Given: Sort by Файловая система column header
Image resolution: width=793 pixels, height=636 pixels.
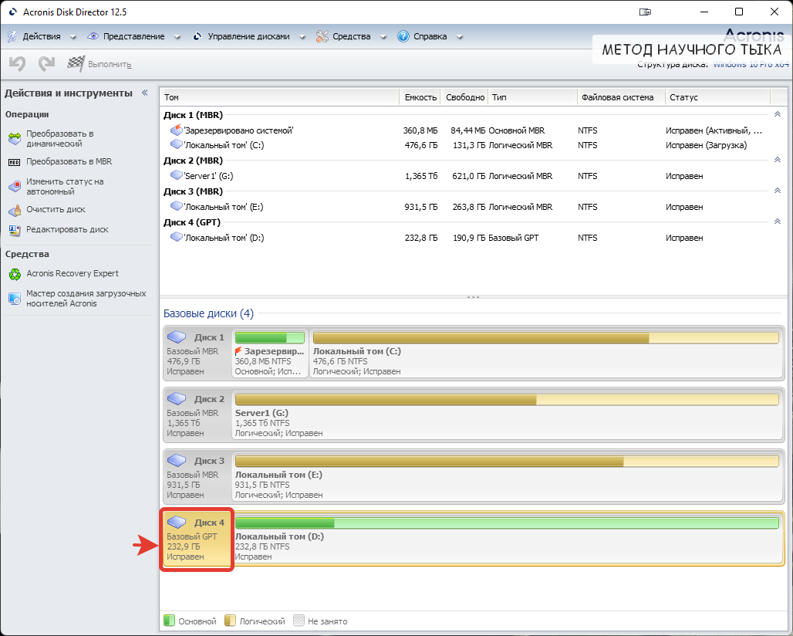Looking at the screenshot, I should (621, 97).
